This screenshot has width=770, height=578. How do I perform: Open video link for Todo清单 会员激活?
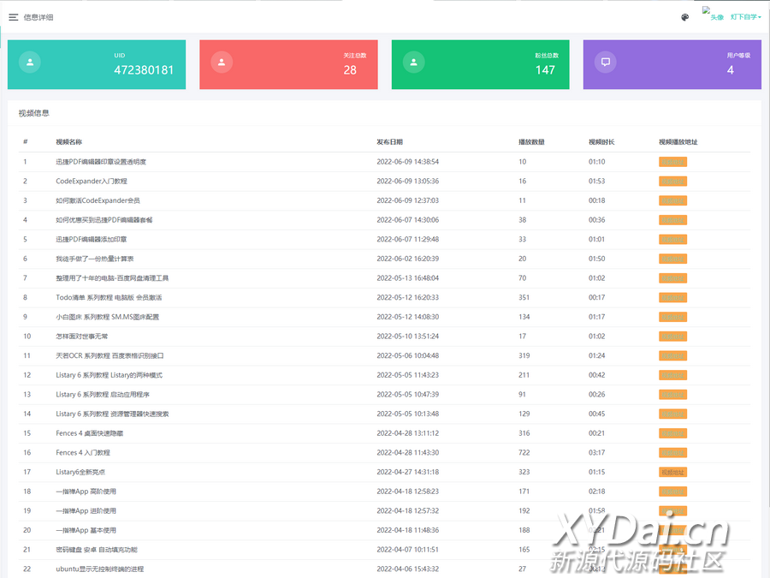pos(672,297)
